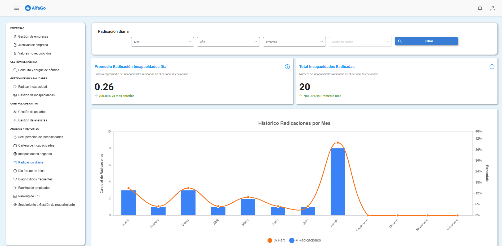Select the Centro de costos field
This screenshot has height=246, width=502.
[x=360, y=42]
